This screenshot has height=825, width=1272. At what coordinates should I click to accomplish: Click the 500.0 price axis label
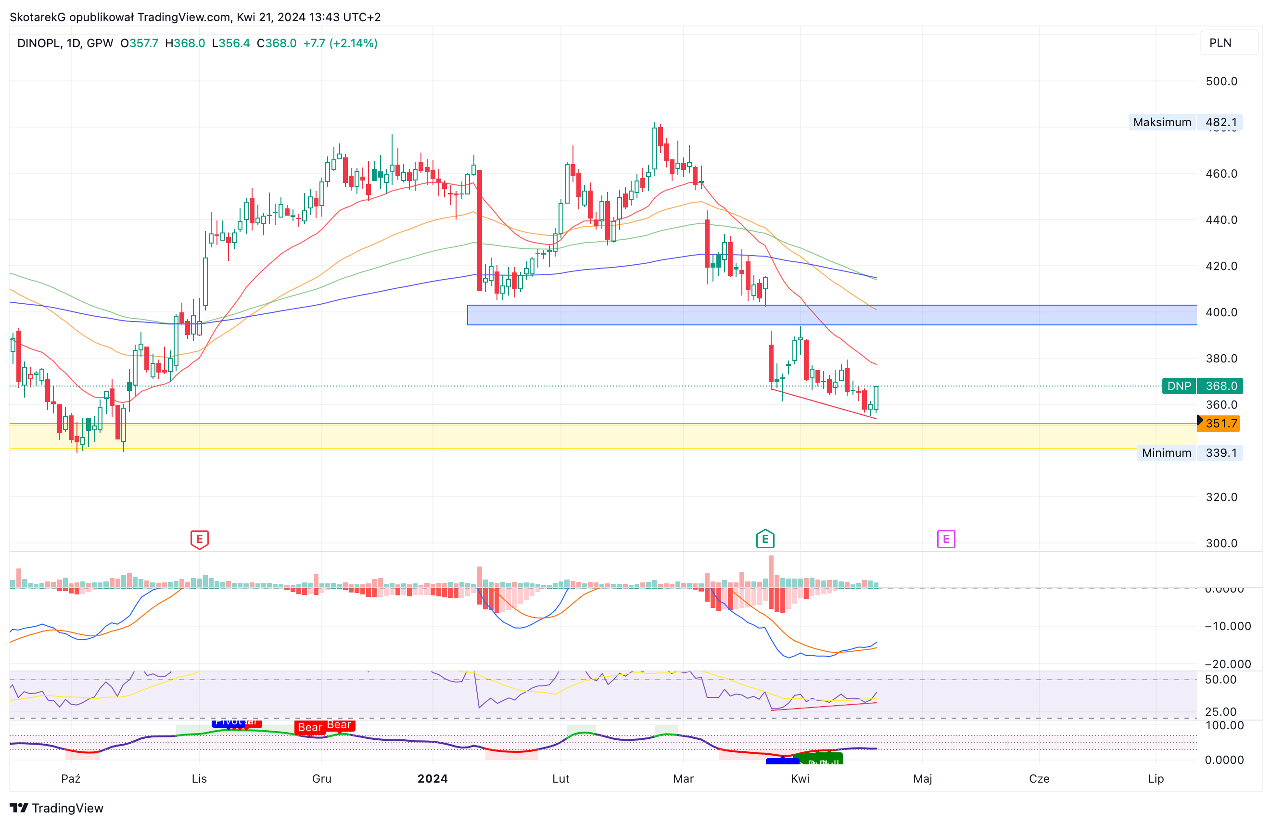1221,81
